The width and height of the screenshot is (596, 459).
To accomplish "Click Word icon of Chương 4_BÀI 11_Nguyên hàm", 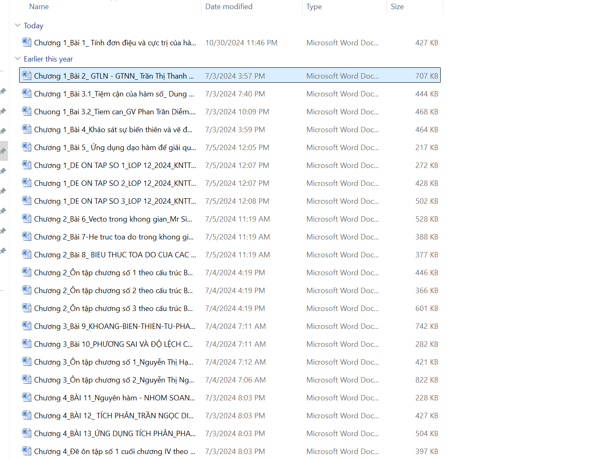I will (x=27, y=397).
